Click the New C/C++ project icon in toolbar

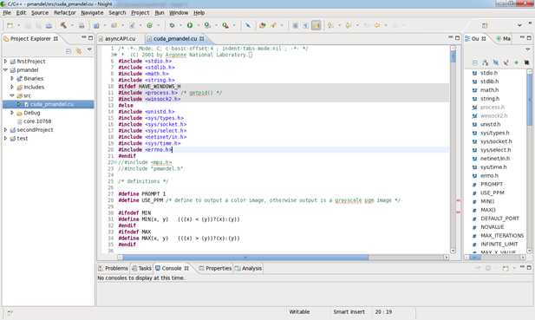96,25
